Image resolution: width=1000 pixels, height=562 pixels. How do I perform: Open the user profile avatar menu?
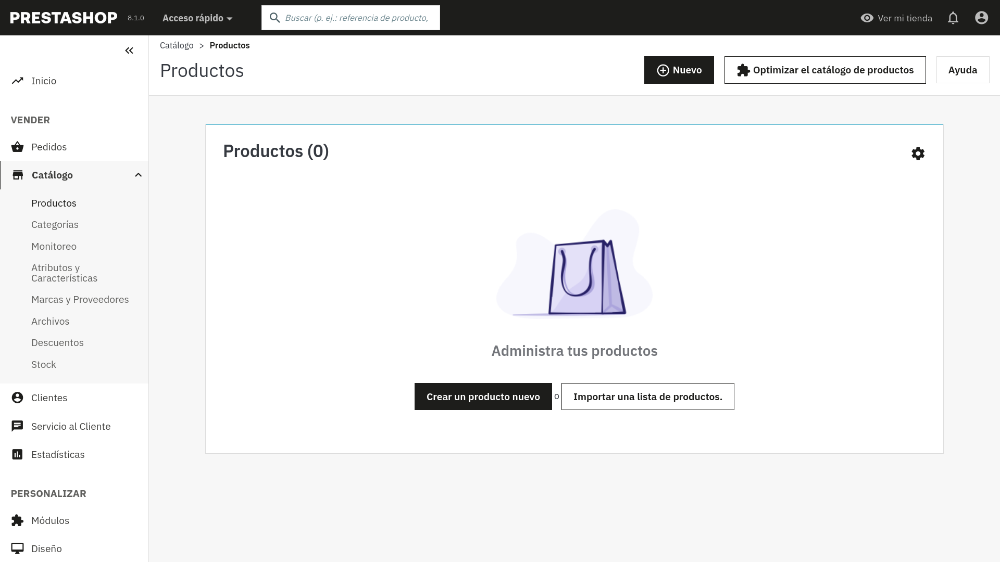(981, 18)
